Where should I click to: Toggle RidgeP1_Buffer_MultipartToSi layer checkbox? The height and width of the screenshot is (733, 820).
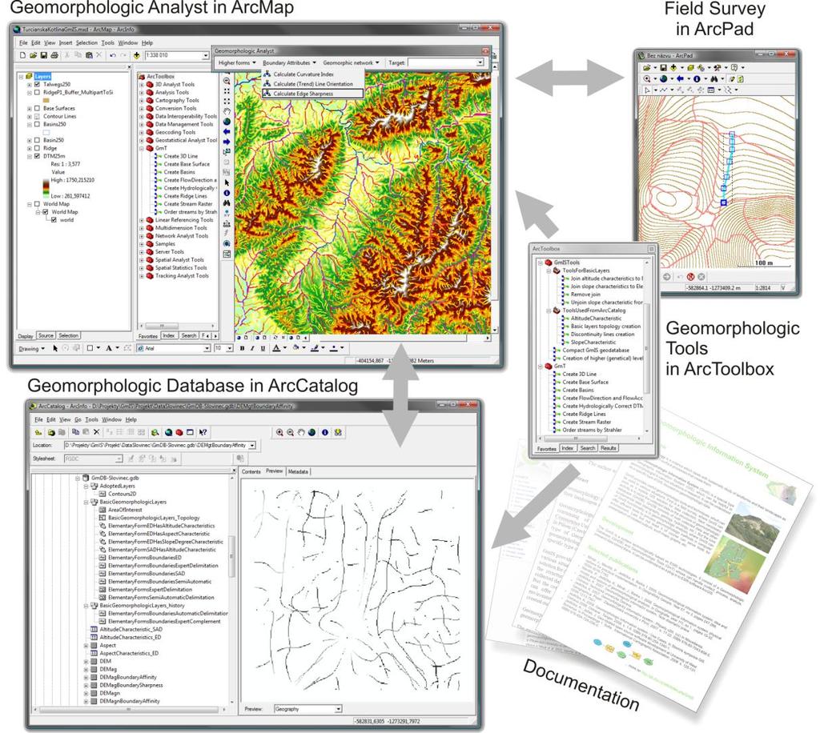pos(37,93)
